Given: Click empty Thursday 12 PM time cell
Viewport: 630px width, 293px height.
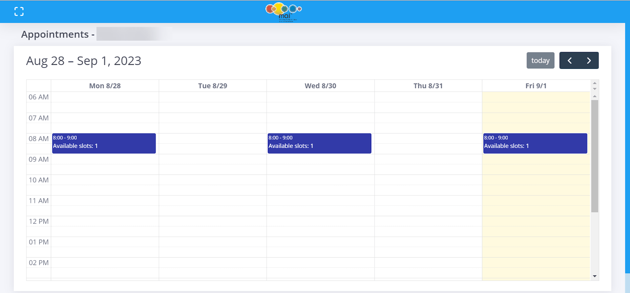Looking at the screenshot, I should tap(428, 221).
